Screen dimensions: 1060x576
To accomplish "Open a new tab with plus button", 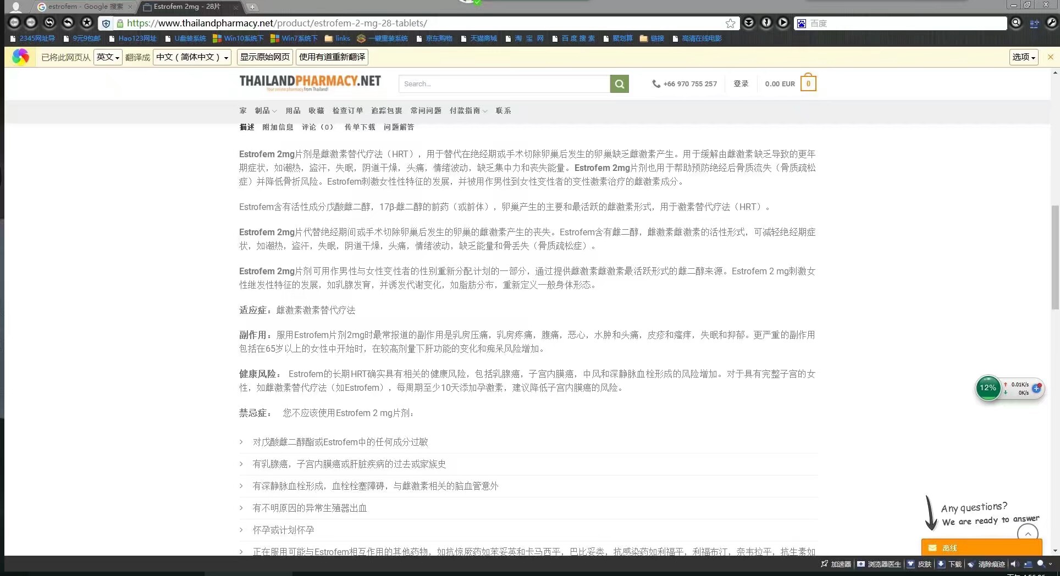I will click(x=252, y=7).
